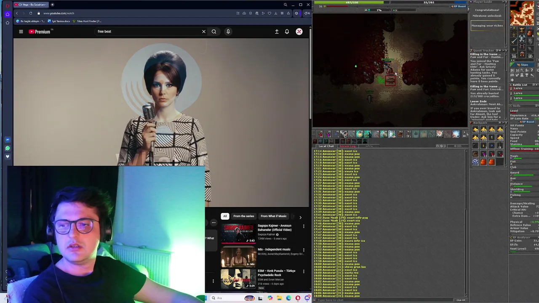
Task: Select the 'Vega - Bu Sabahların' browser tab
Action: click(32, 5)
